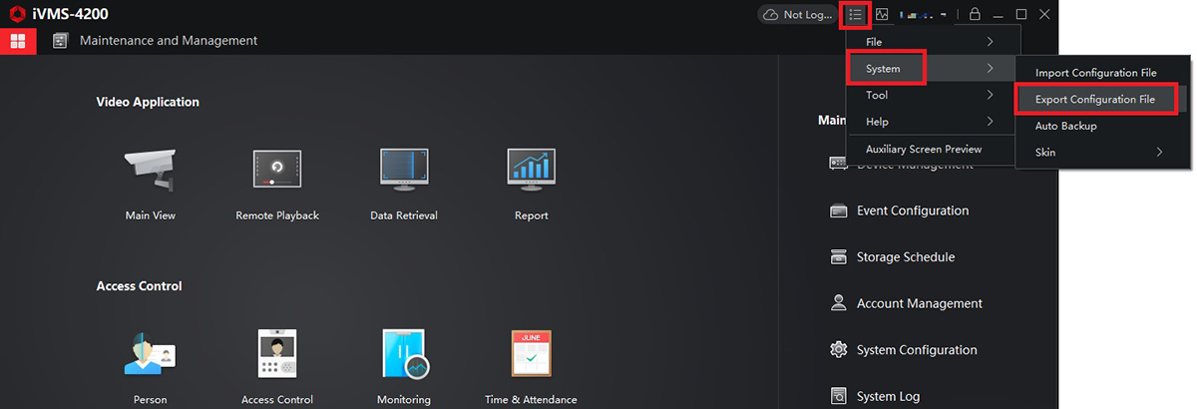Select the System menu item
Viewport: 1197px width, 409px height.
point(933,69)
